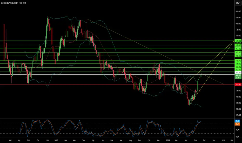Image resolution: width=242 pixels, height=143 pixels.
Task: Click the 448.500 price level label
Action: pos(238,61)
